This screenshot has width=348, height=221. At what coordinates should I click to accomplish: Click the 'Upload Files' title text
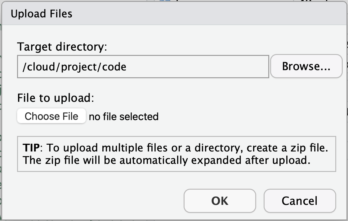click(x=42, y=14)
